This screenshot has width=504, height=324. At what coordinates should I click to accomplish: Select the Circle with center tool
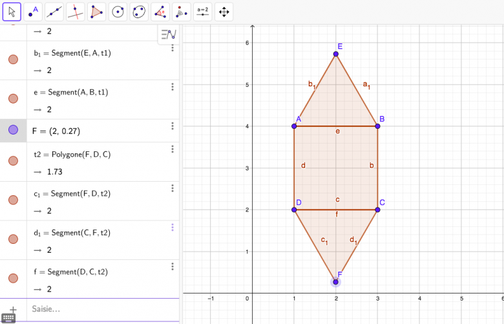coord(118,11)
